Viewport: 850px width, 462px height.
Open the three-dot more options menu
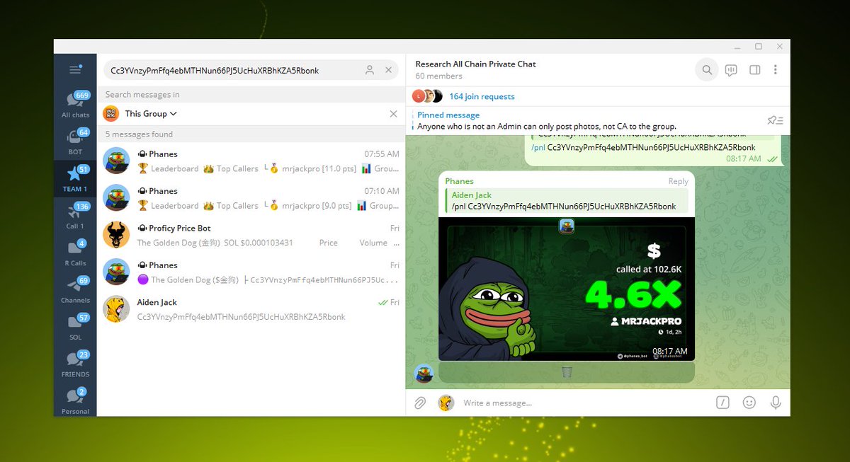pyautogui.click(x=776, y=70)
